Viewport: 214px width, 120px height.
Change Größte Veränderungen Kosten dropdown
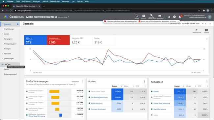click(75, 82)
